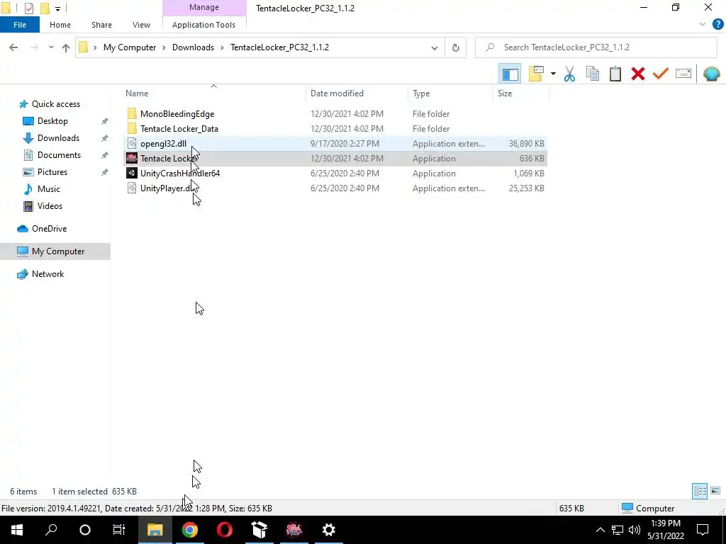Switch to the Share ribbon tab

point(101,25)
